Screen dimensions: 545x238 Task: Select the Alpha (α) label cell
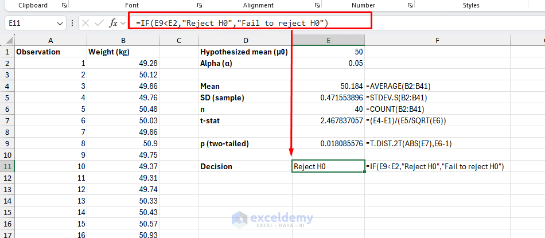246,63
